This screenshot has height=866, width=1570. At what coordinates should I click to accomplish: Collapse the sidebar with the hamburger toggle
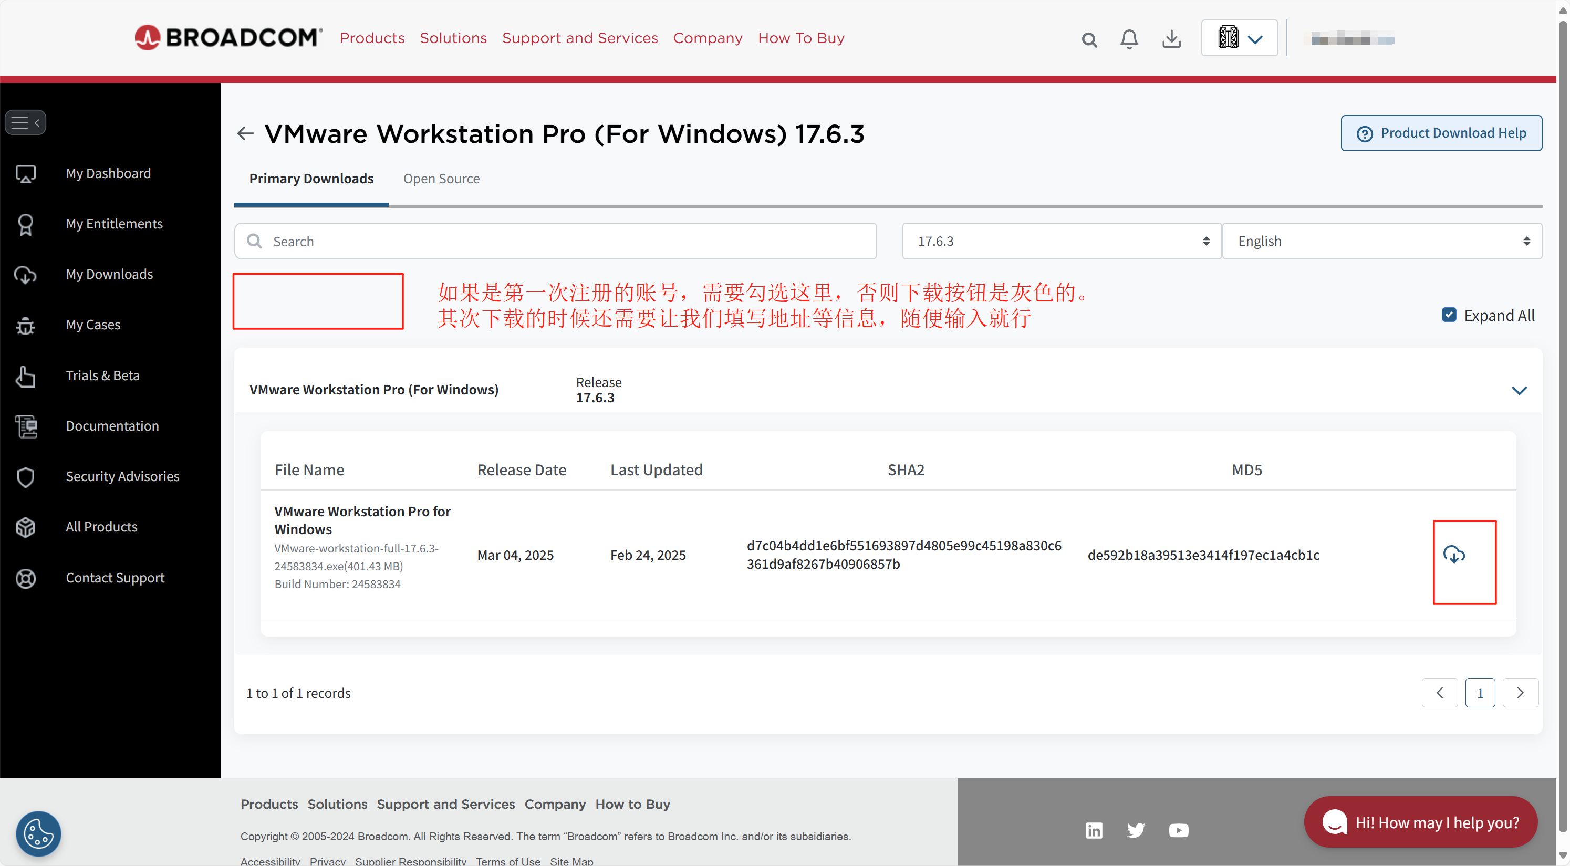pos(25,122)
